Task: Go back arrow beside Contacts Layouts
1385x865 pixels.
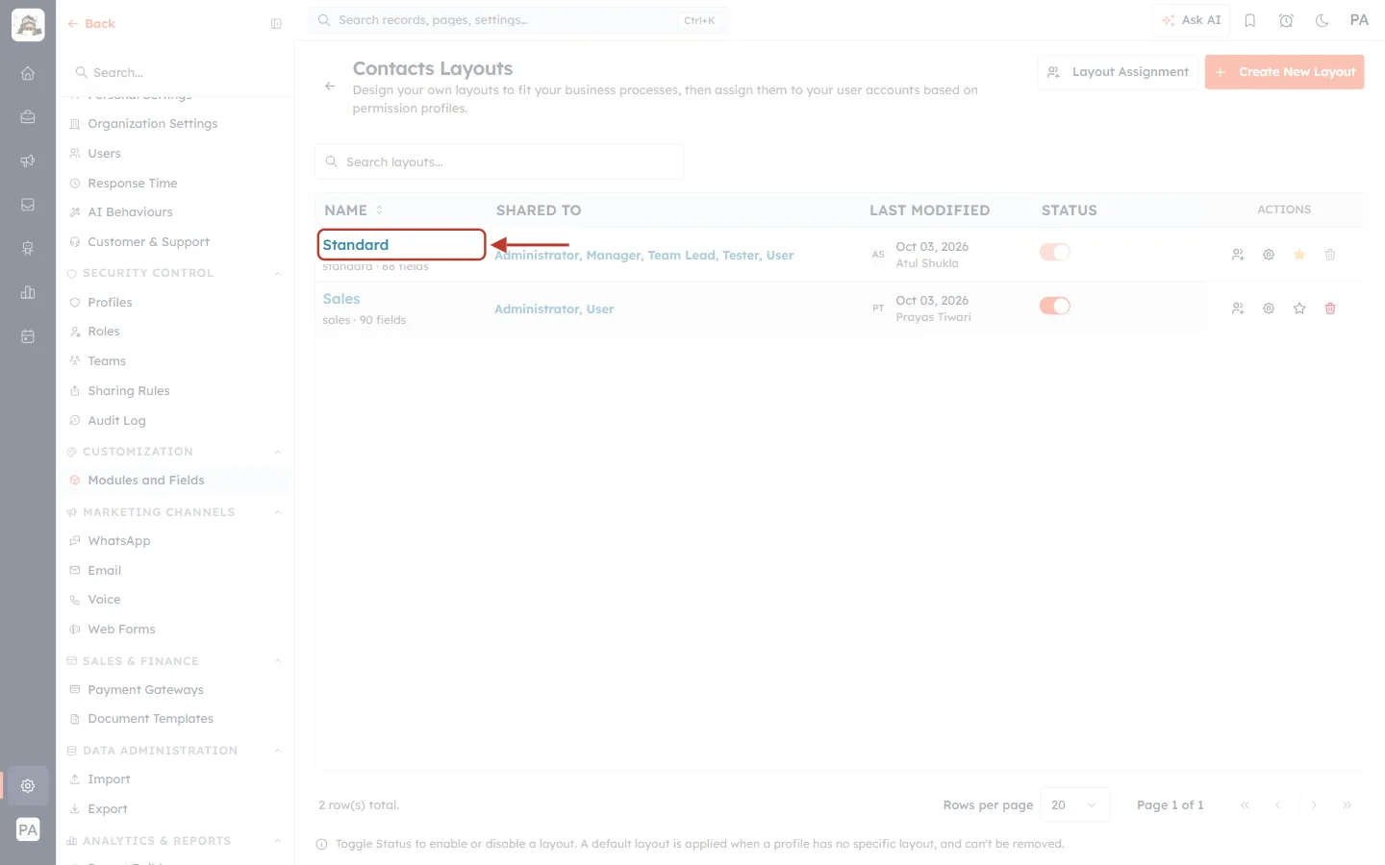Action: 330,86
